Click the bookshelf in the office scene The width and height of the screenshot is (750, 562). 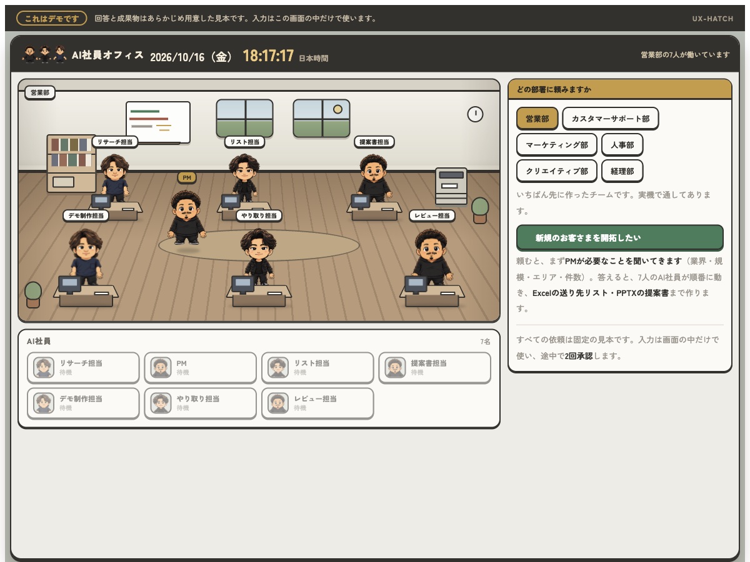pyautogui.click(x=71, y=164)
